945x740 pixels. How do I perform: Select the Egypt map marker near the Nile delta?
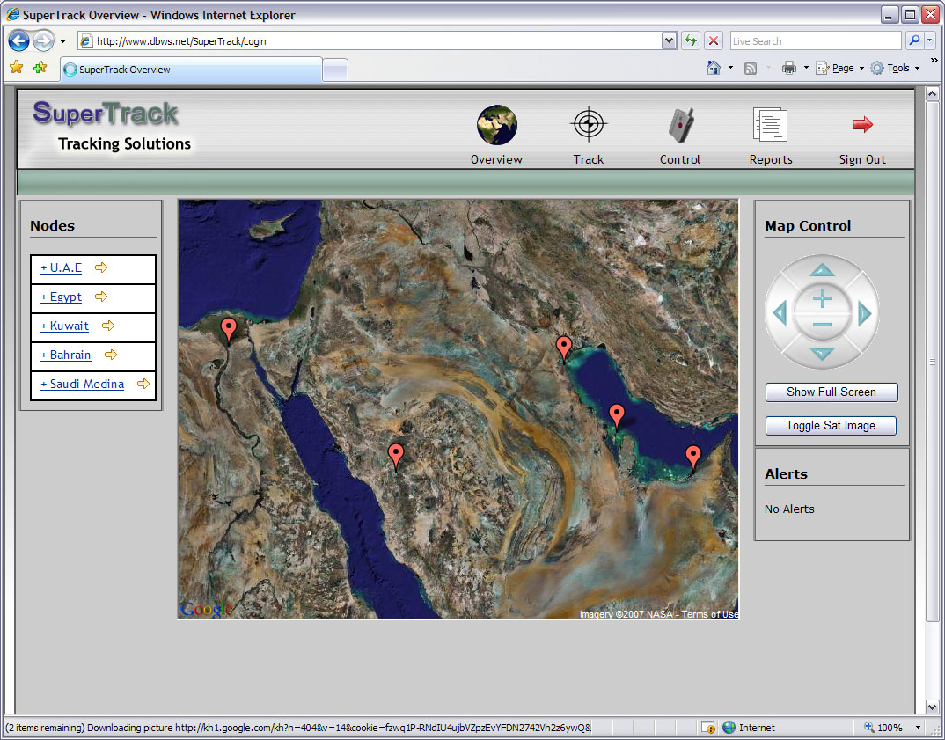pos(229,330)
